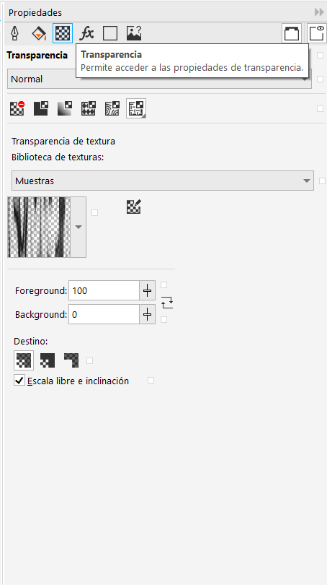Select the second Destino option (fill)
The height and width of the screenshot is (585, 327).
coord(48,360)
